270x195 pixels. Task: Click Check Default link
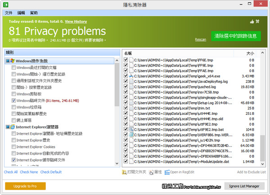51,172
